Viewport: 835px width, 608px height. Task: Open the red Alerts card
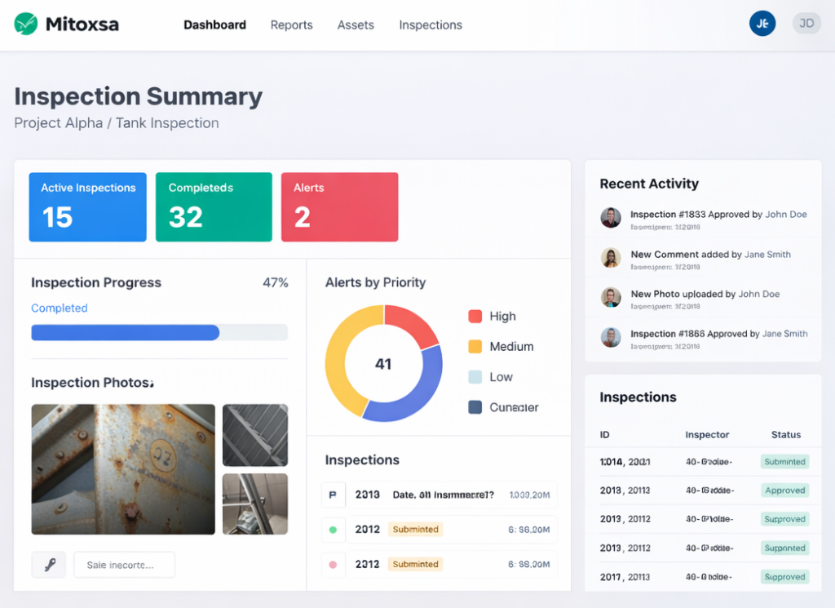pyautogui.click(x=339, y=207)
